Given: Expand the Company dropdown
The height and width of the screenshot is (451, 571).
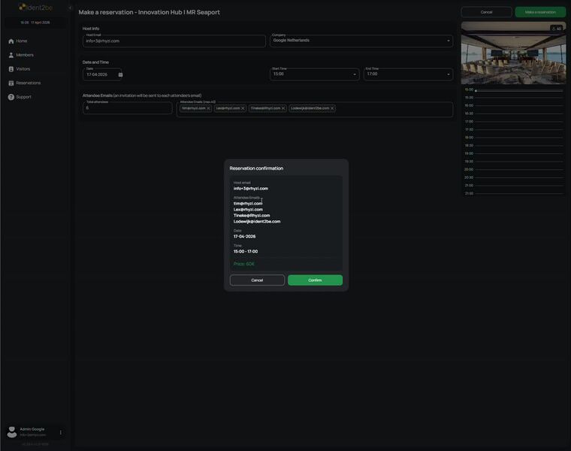Looking at the screenshot, I should pos(448,41).
